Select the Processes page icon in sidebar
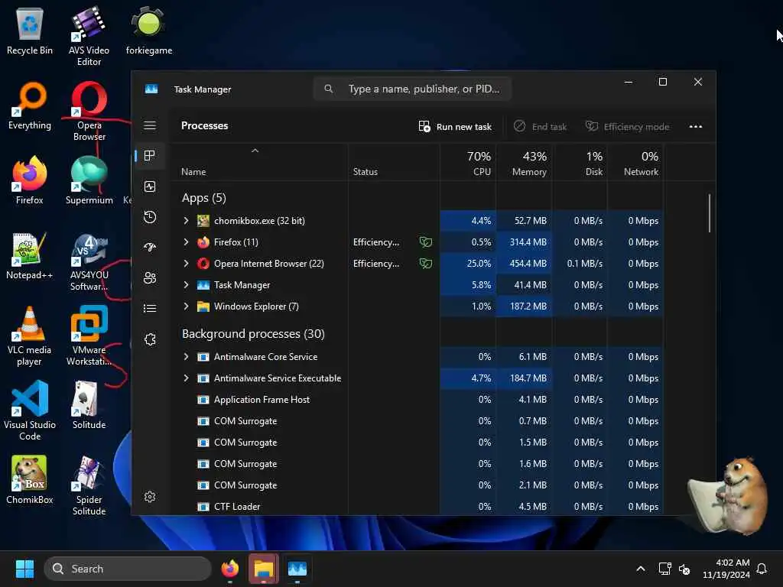 coord(149,155)
